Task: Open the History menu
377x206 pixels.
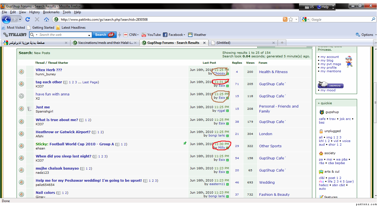Action: 35,12
